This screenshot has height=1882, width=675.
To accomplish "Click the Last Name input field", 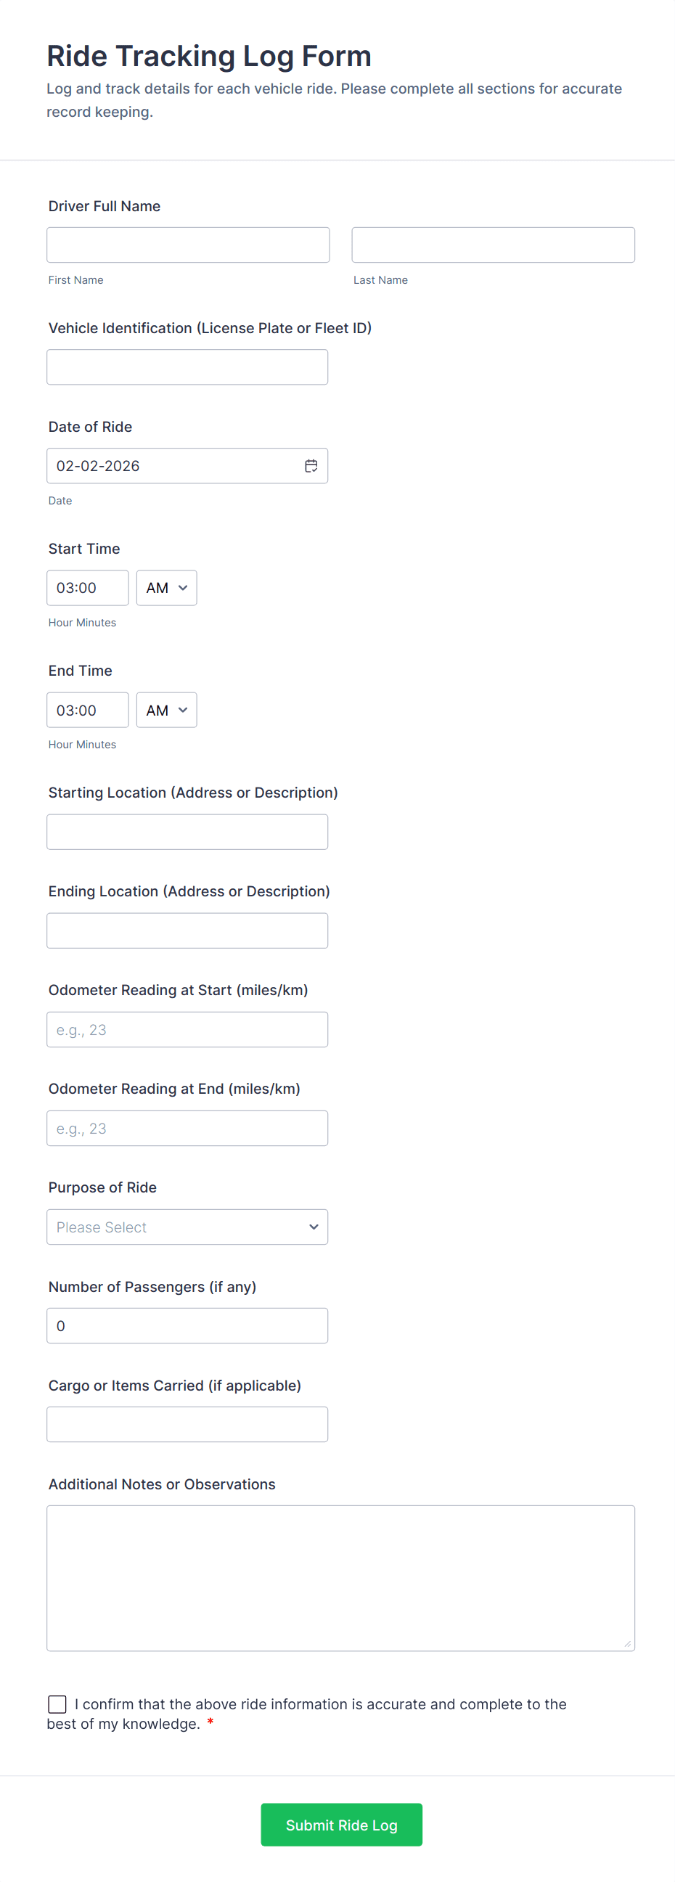I will click(492, 245).
